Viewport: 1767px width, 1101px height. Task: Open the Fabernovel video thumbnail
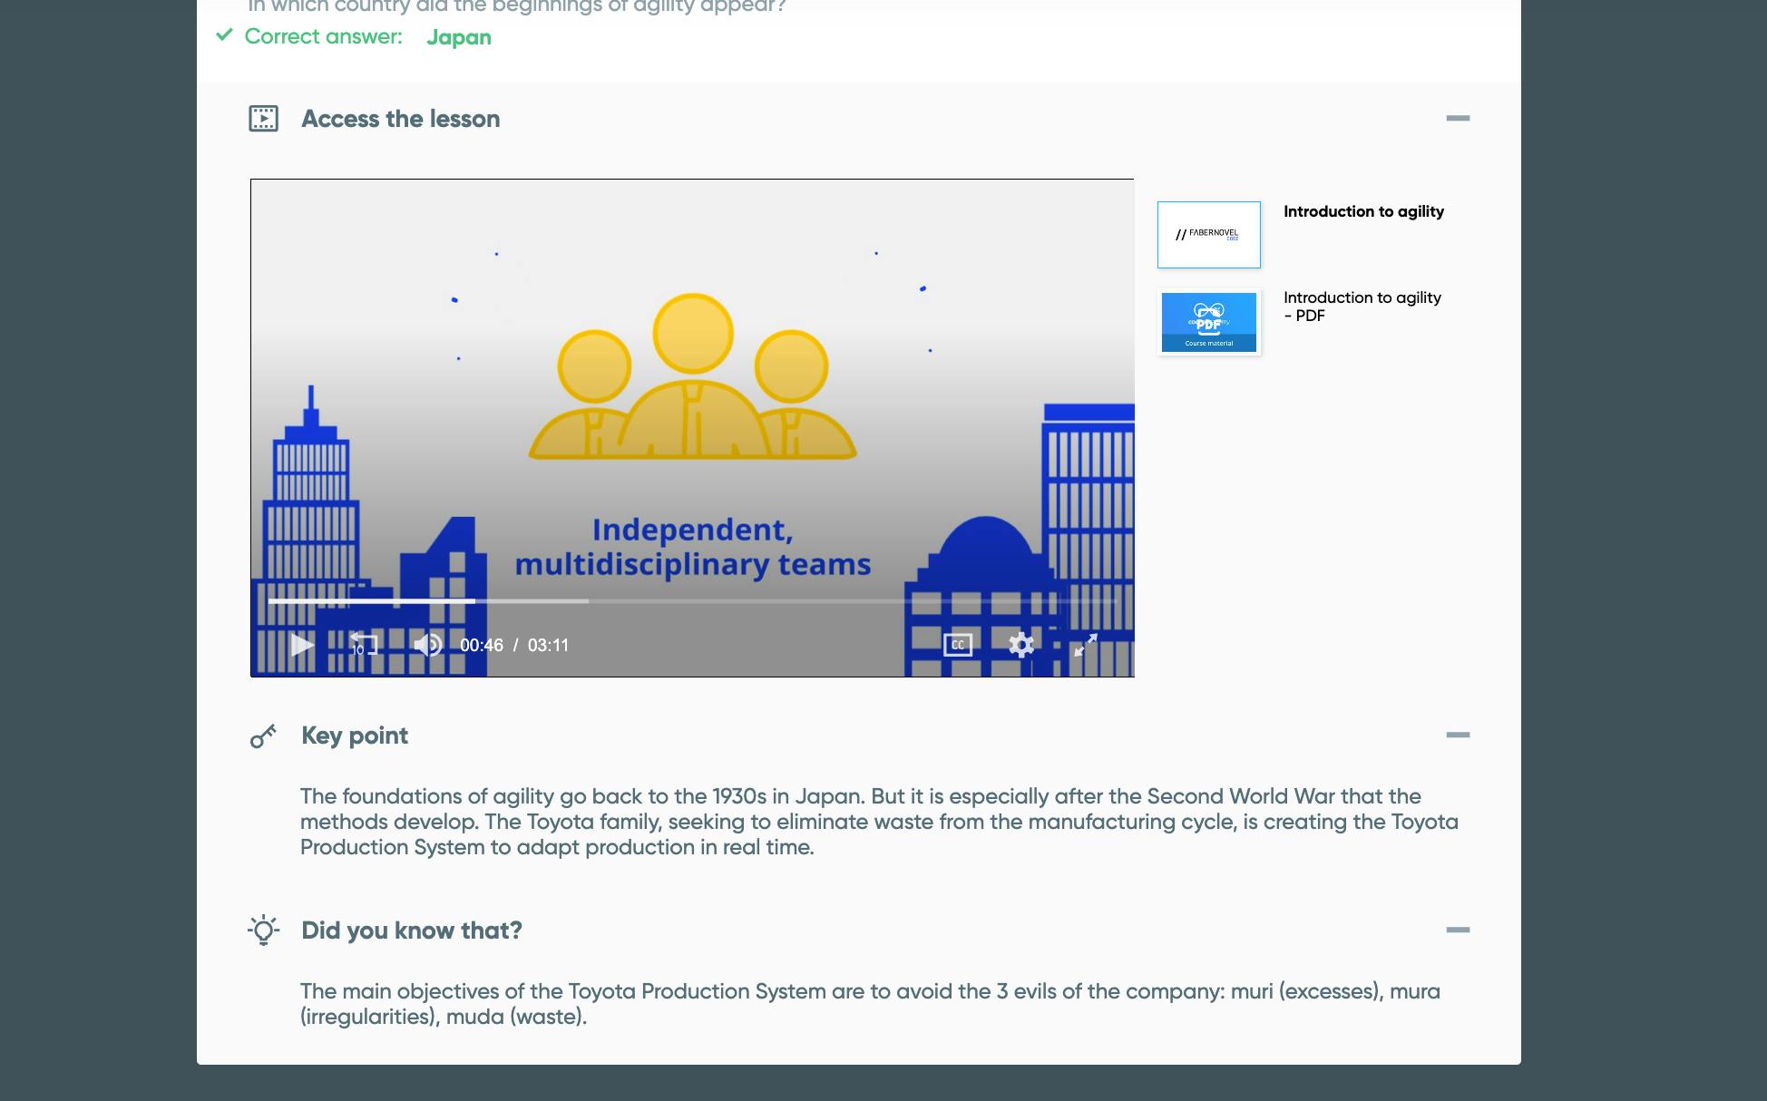click(1208, 235)
